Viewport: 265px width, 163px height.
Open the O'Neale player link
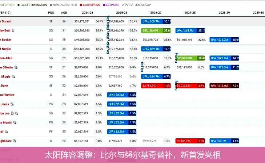[x=7, y=67]
